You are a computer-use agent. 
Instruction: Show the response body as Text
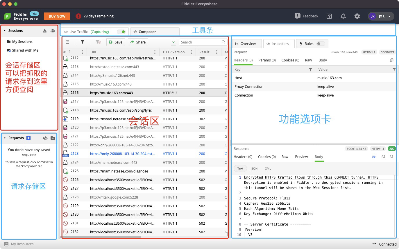240,168
